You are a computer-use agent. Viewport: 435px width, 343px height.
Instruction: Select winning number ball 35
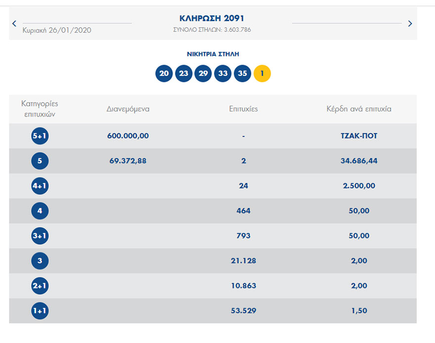(x=242, y=74)
